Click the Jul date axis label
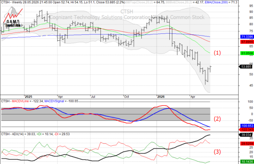Screen dimensions: 254x164 point(93,97)
